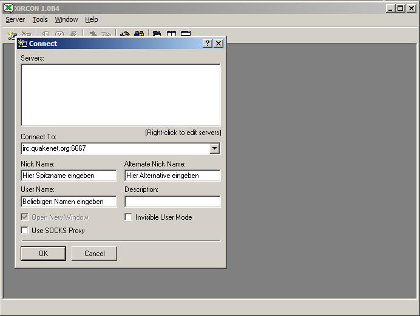This screenshot has height=316, width=420.
Task: Click the middle window arrangement toolbar icon
Action: tap(171, 35)
